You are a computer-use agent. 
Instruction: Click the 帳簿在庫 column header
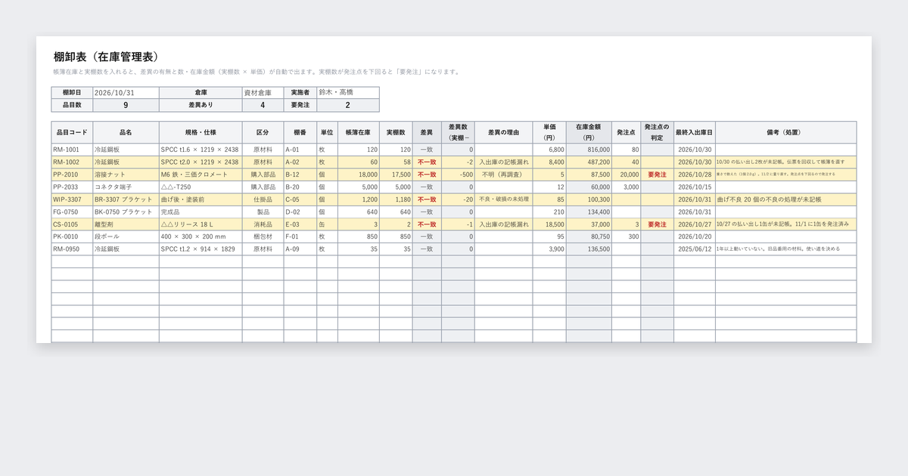(x=358, y=132)
